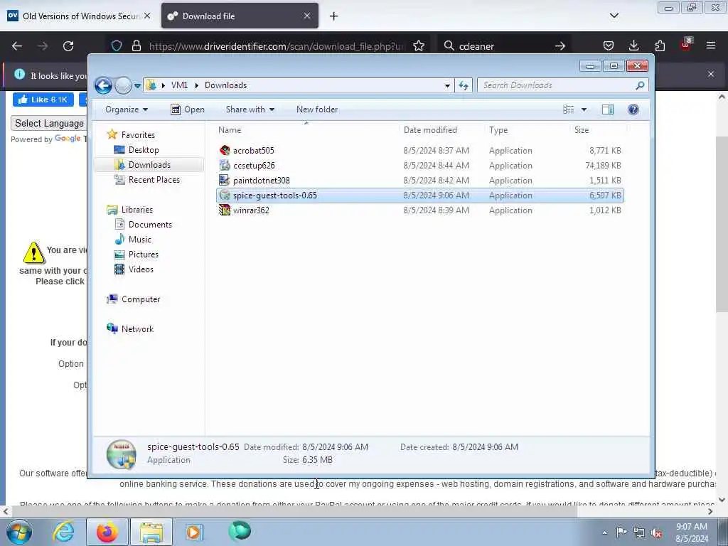Select the spice-guest-tools-0.65 file icon

pos(225,196)
